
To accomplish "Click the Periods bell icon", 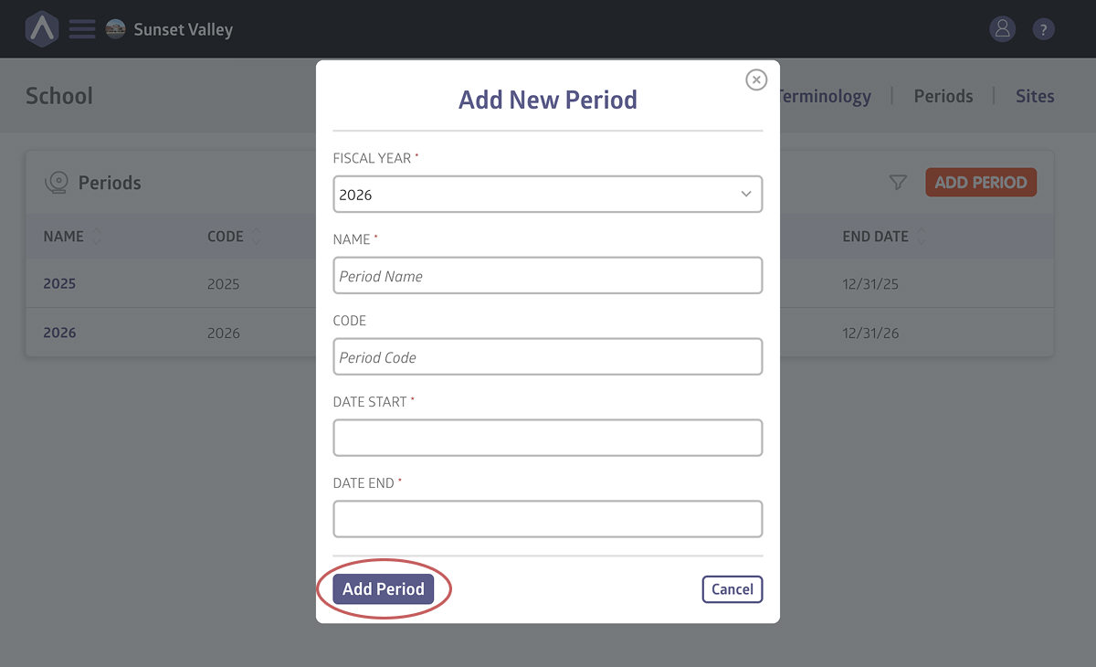I will click(57, 183).
